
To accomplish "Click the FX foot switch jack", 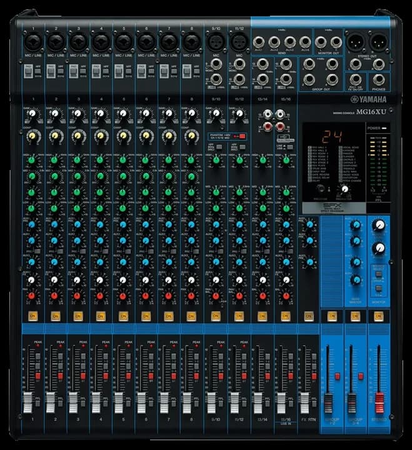I will pos(356,79).
